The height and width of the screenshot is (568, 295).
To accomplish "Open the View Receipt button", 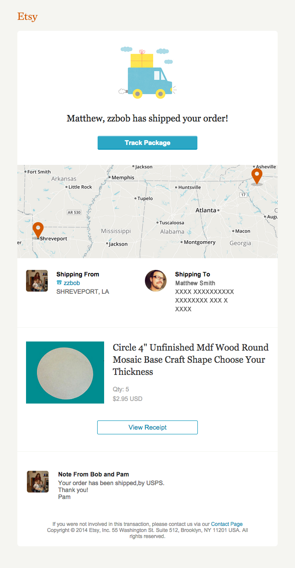I will click(147, 427).
